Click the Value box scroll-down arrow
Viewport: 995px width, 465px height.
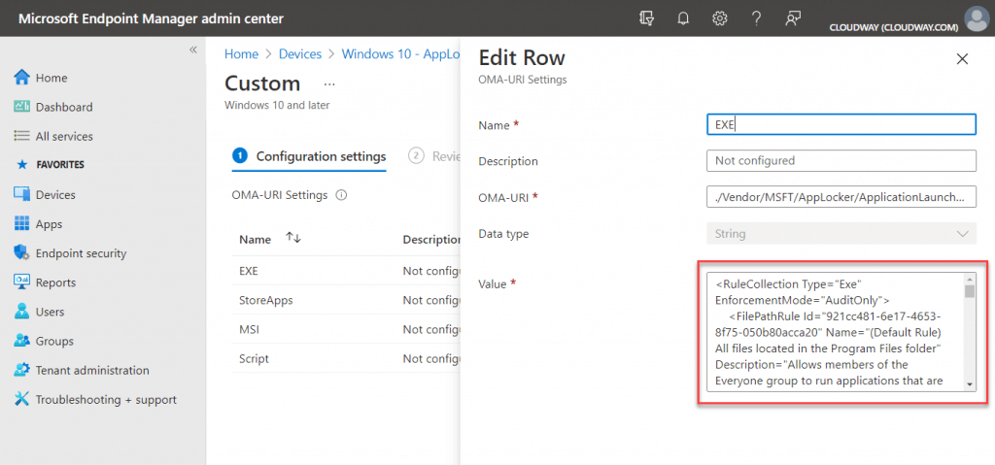click(x=970, y=383)
